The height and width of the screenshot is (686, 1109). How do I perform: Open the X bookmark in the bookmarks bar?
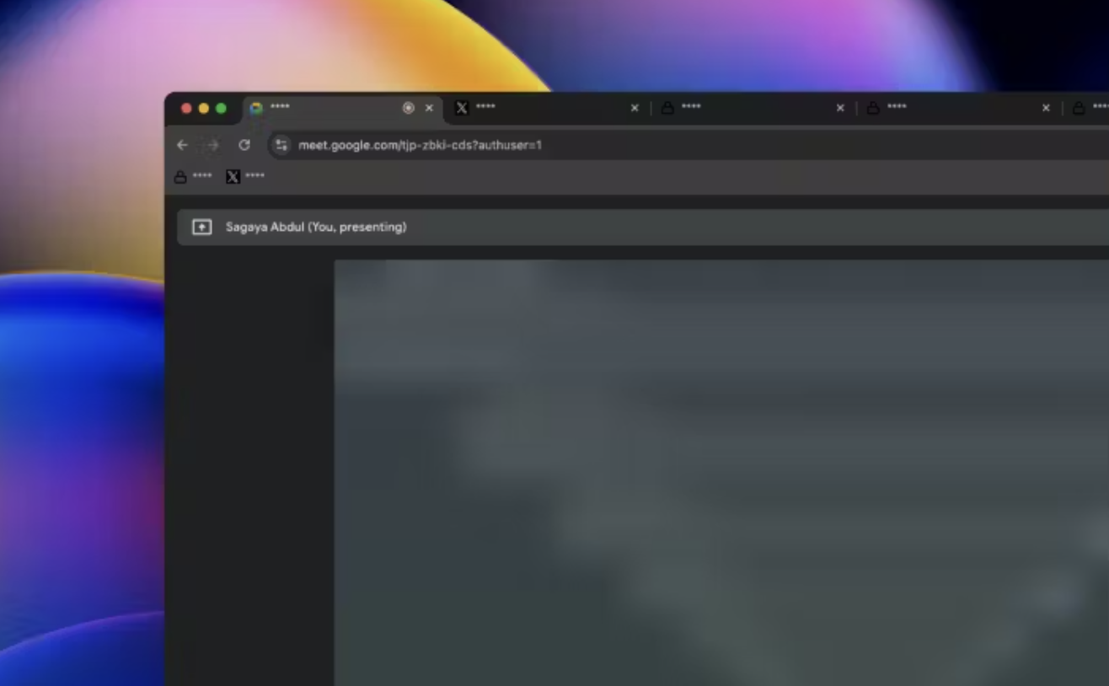pyautogui.click(x=245, y=176)
